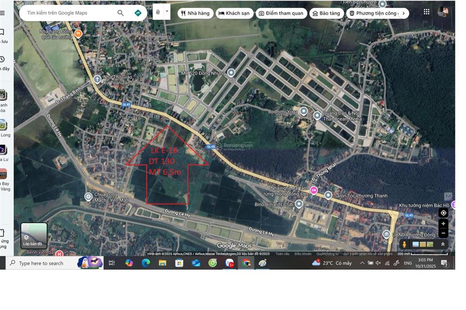Expand the imagery strip with double chevron
This screenshot has height=310, width=466.
[443, 245]
